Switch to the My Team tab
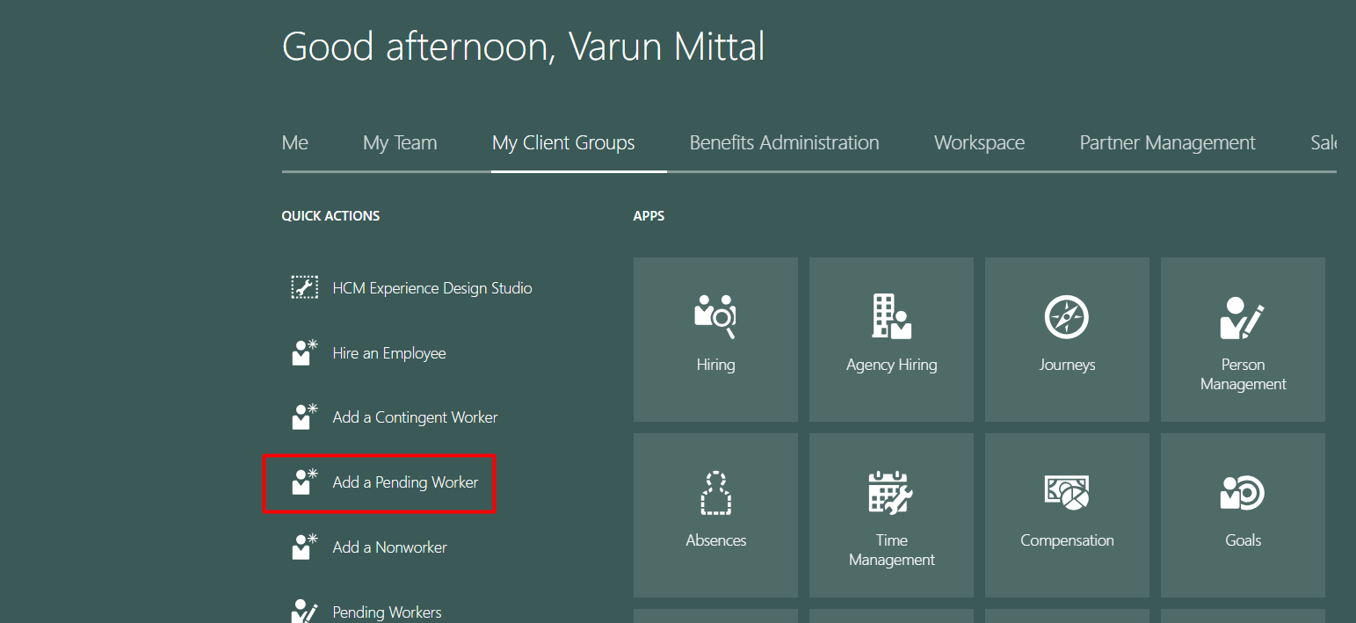Image resolution: width=1356 pixels, height=623 pixels. [x=400, y=143]
